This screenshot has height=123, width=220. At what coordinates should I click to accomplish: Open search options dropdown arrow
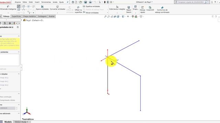coord(209,2)
